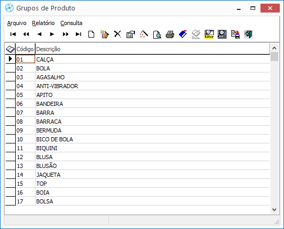Image resolution: width=284 pixels, height=229 pixels.
Task: Click the scrollbar down arrow
Action: 274,210
